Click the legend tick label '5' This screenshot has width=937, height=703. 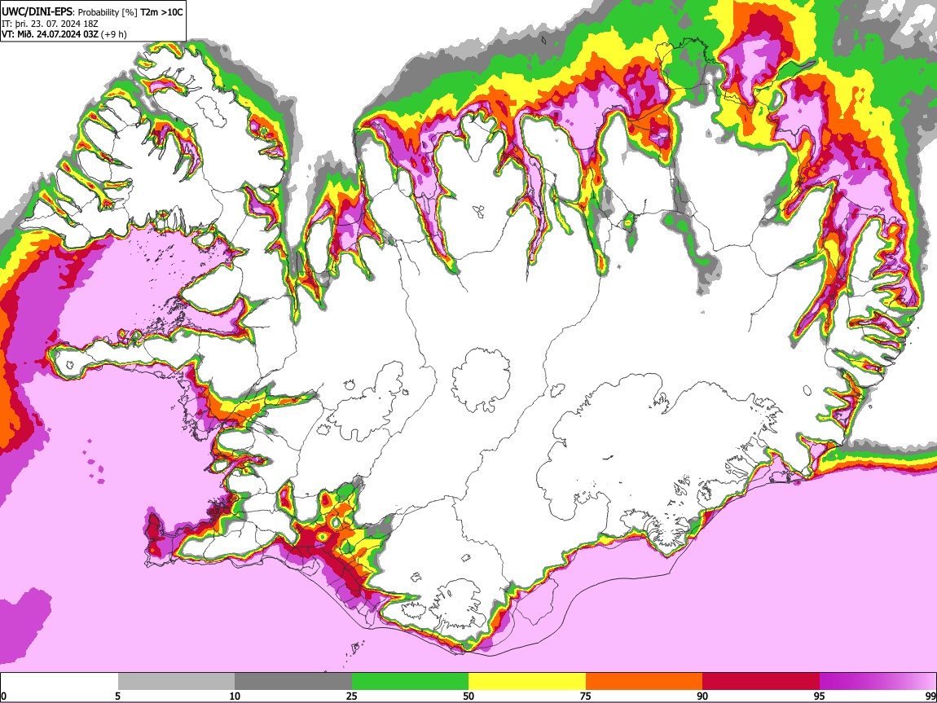[x=117, y=696]
